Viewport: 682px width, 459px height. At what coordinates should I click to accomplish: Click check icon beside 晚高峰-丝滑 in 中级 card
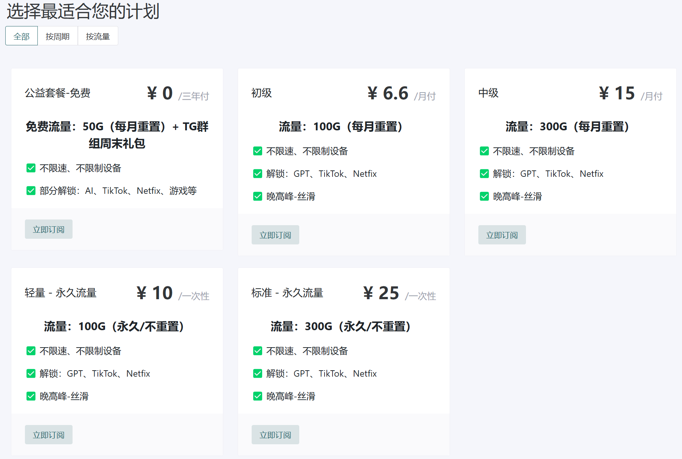(484, 196)
